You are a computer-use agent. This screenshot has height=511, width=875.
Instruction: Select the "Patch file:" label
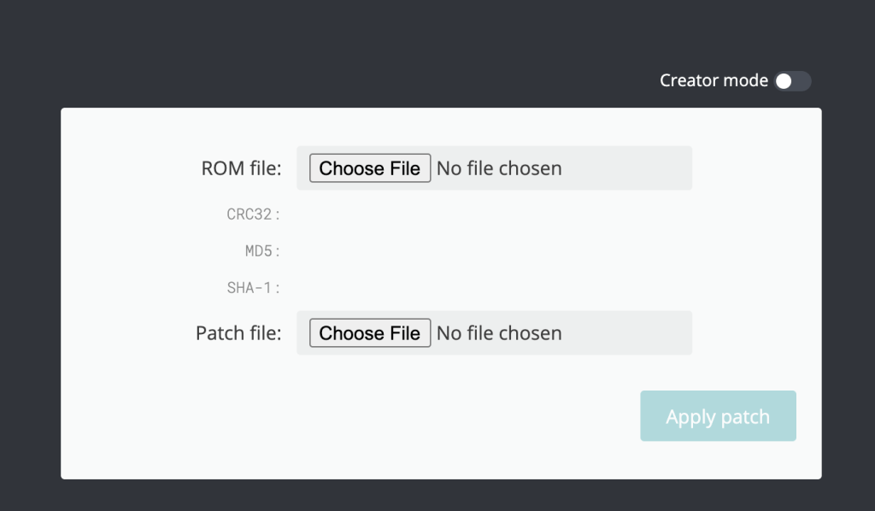[238, 333]
